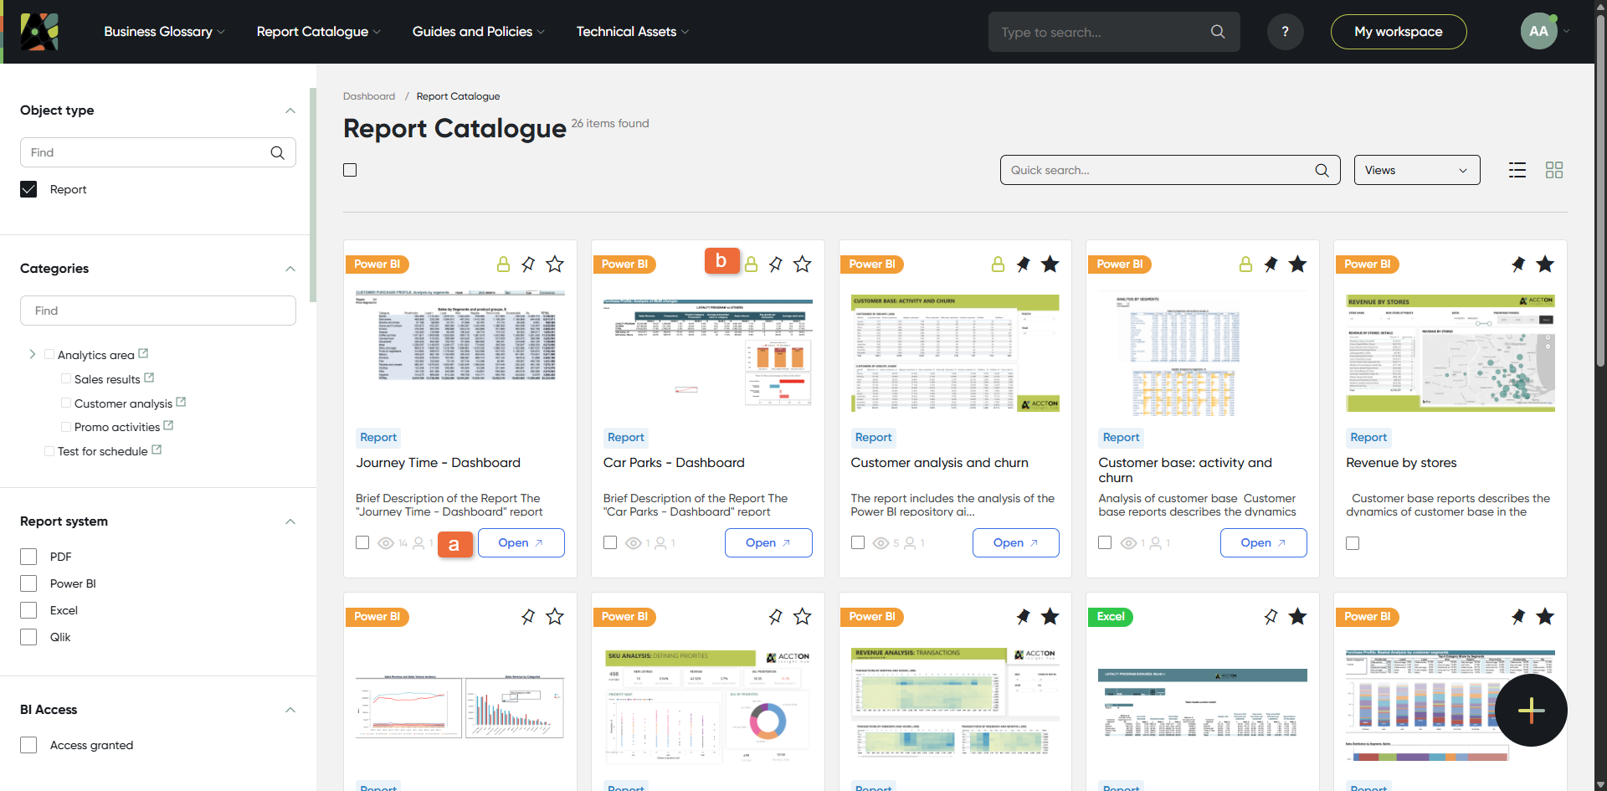Click lock icon on Customer analysis and churn

pyautogui.click(x=998, y=265)
